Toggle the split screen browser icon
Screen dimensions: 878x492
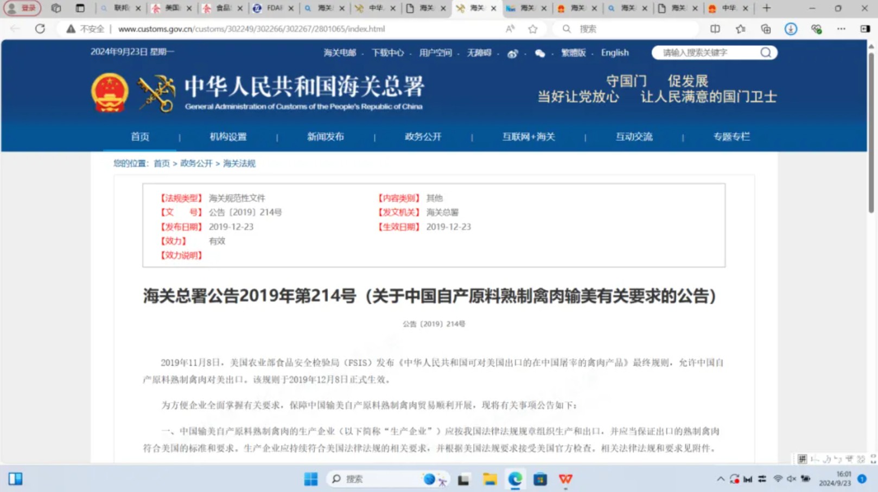coord(714,29)
